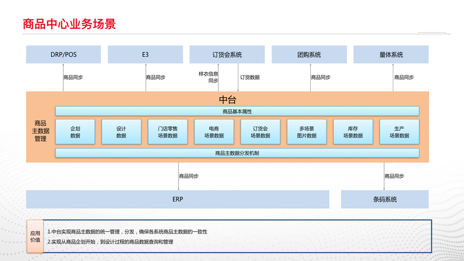Click the 订货会系统 box
464x261 pixels.
click(x=227, y=55)
